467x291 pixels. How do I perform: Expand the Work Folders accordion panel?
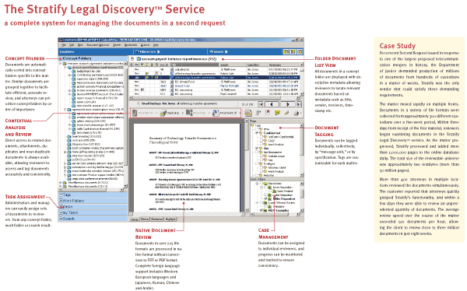coord(93,201)
